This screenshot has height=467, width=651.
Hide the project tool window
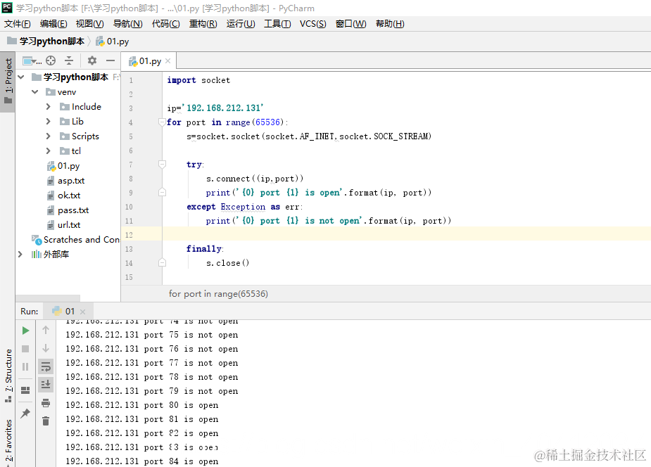pos(110,61)
